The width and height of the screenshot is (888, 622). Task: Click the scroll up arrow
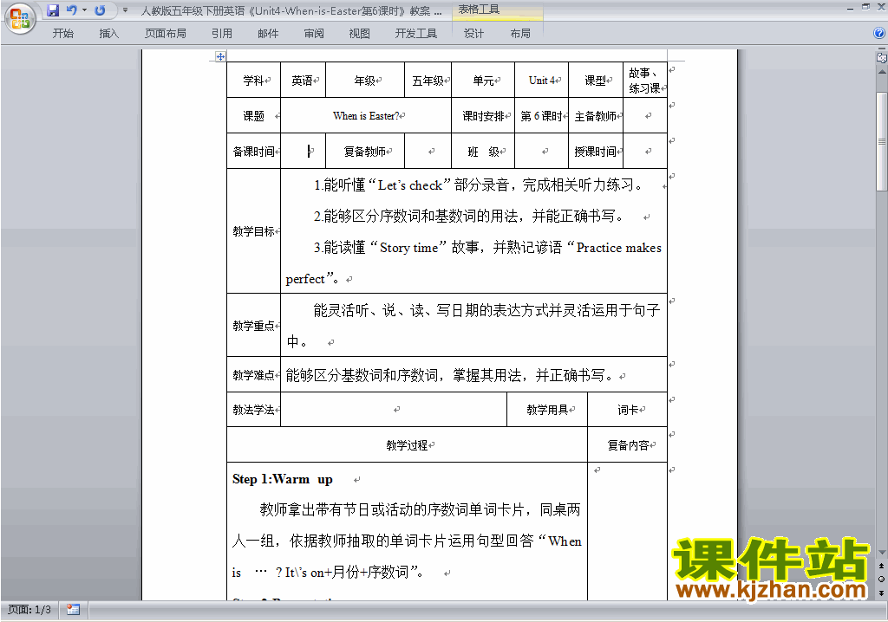[881, 73]
